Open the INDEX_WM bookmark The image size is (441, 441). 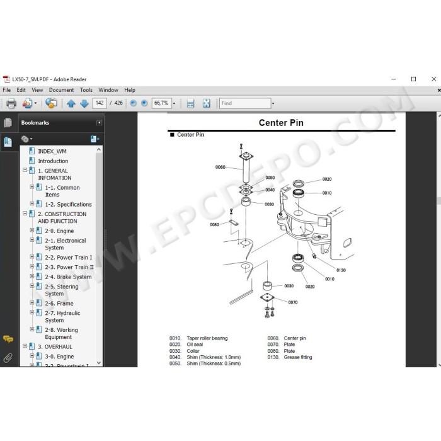52,151
